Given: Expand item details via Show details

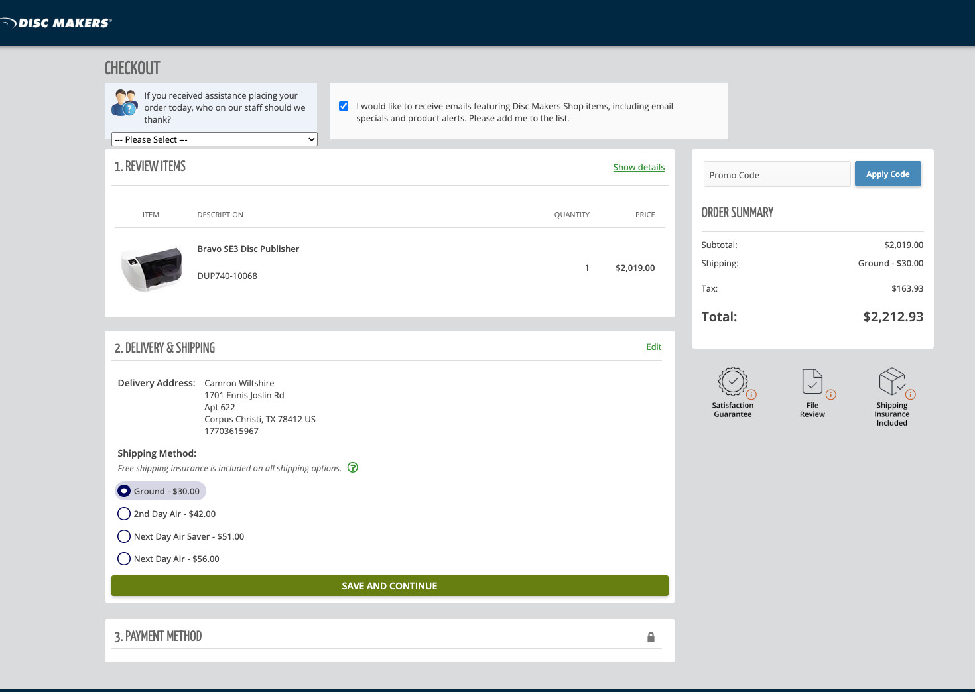Looking at the screenshot, I should pyautogui.click(x=639, y=167).
